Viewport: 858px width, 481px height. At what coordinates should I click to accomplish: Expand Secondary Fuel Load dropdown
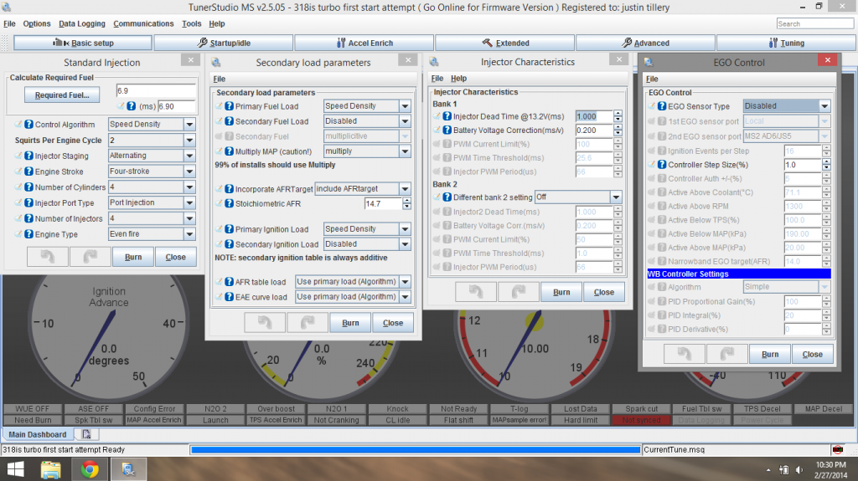tap(405, 121)
